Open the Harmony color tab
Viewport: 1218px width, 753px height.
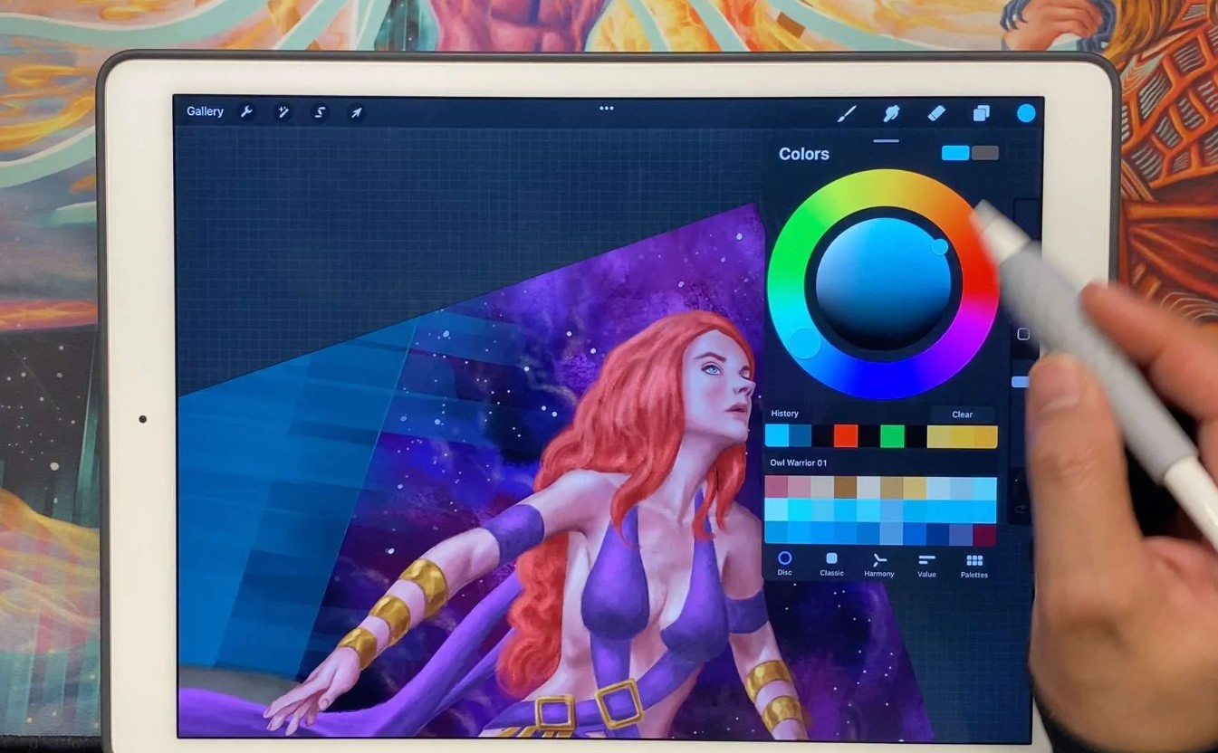(x=878, y=564)
